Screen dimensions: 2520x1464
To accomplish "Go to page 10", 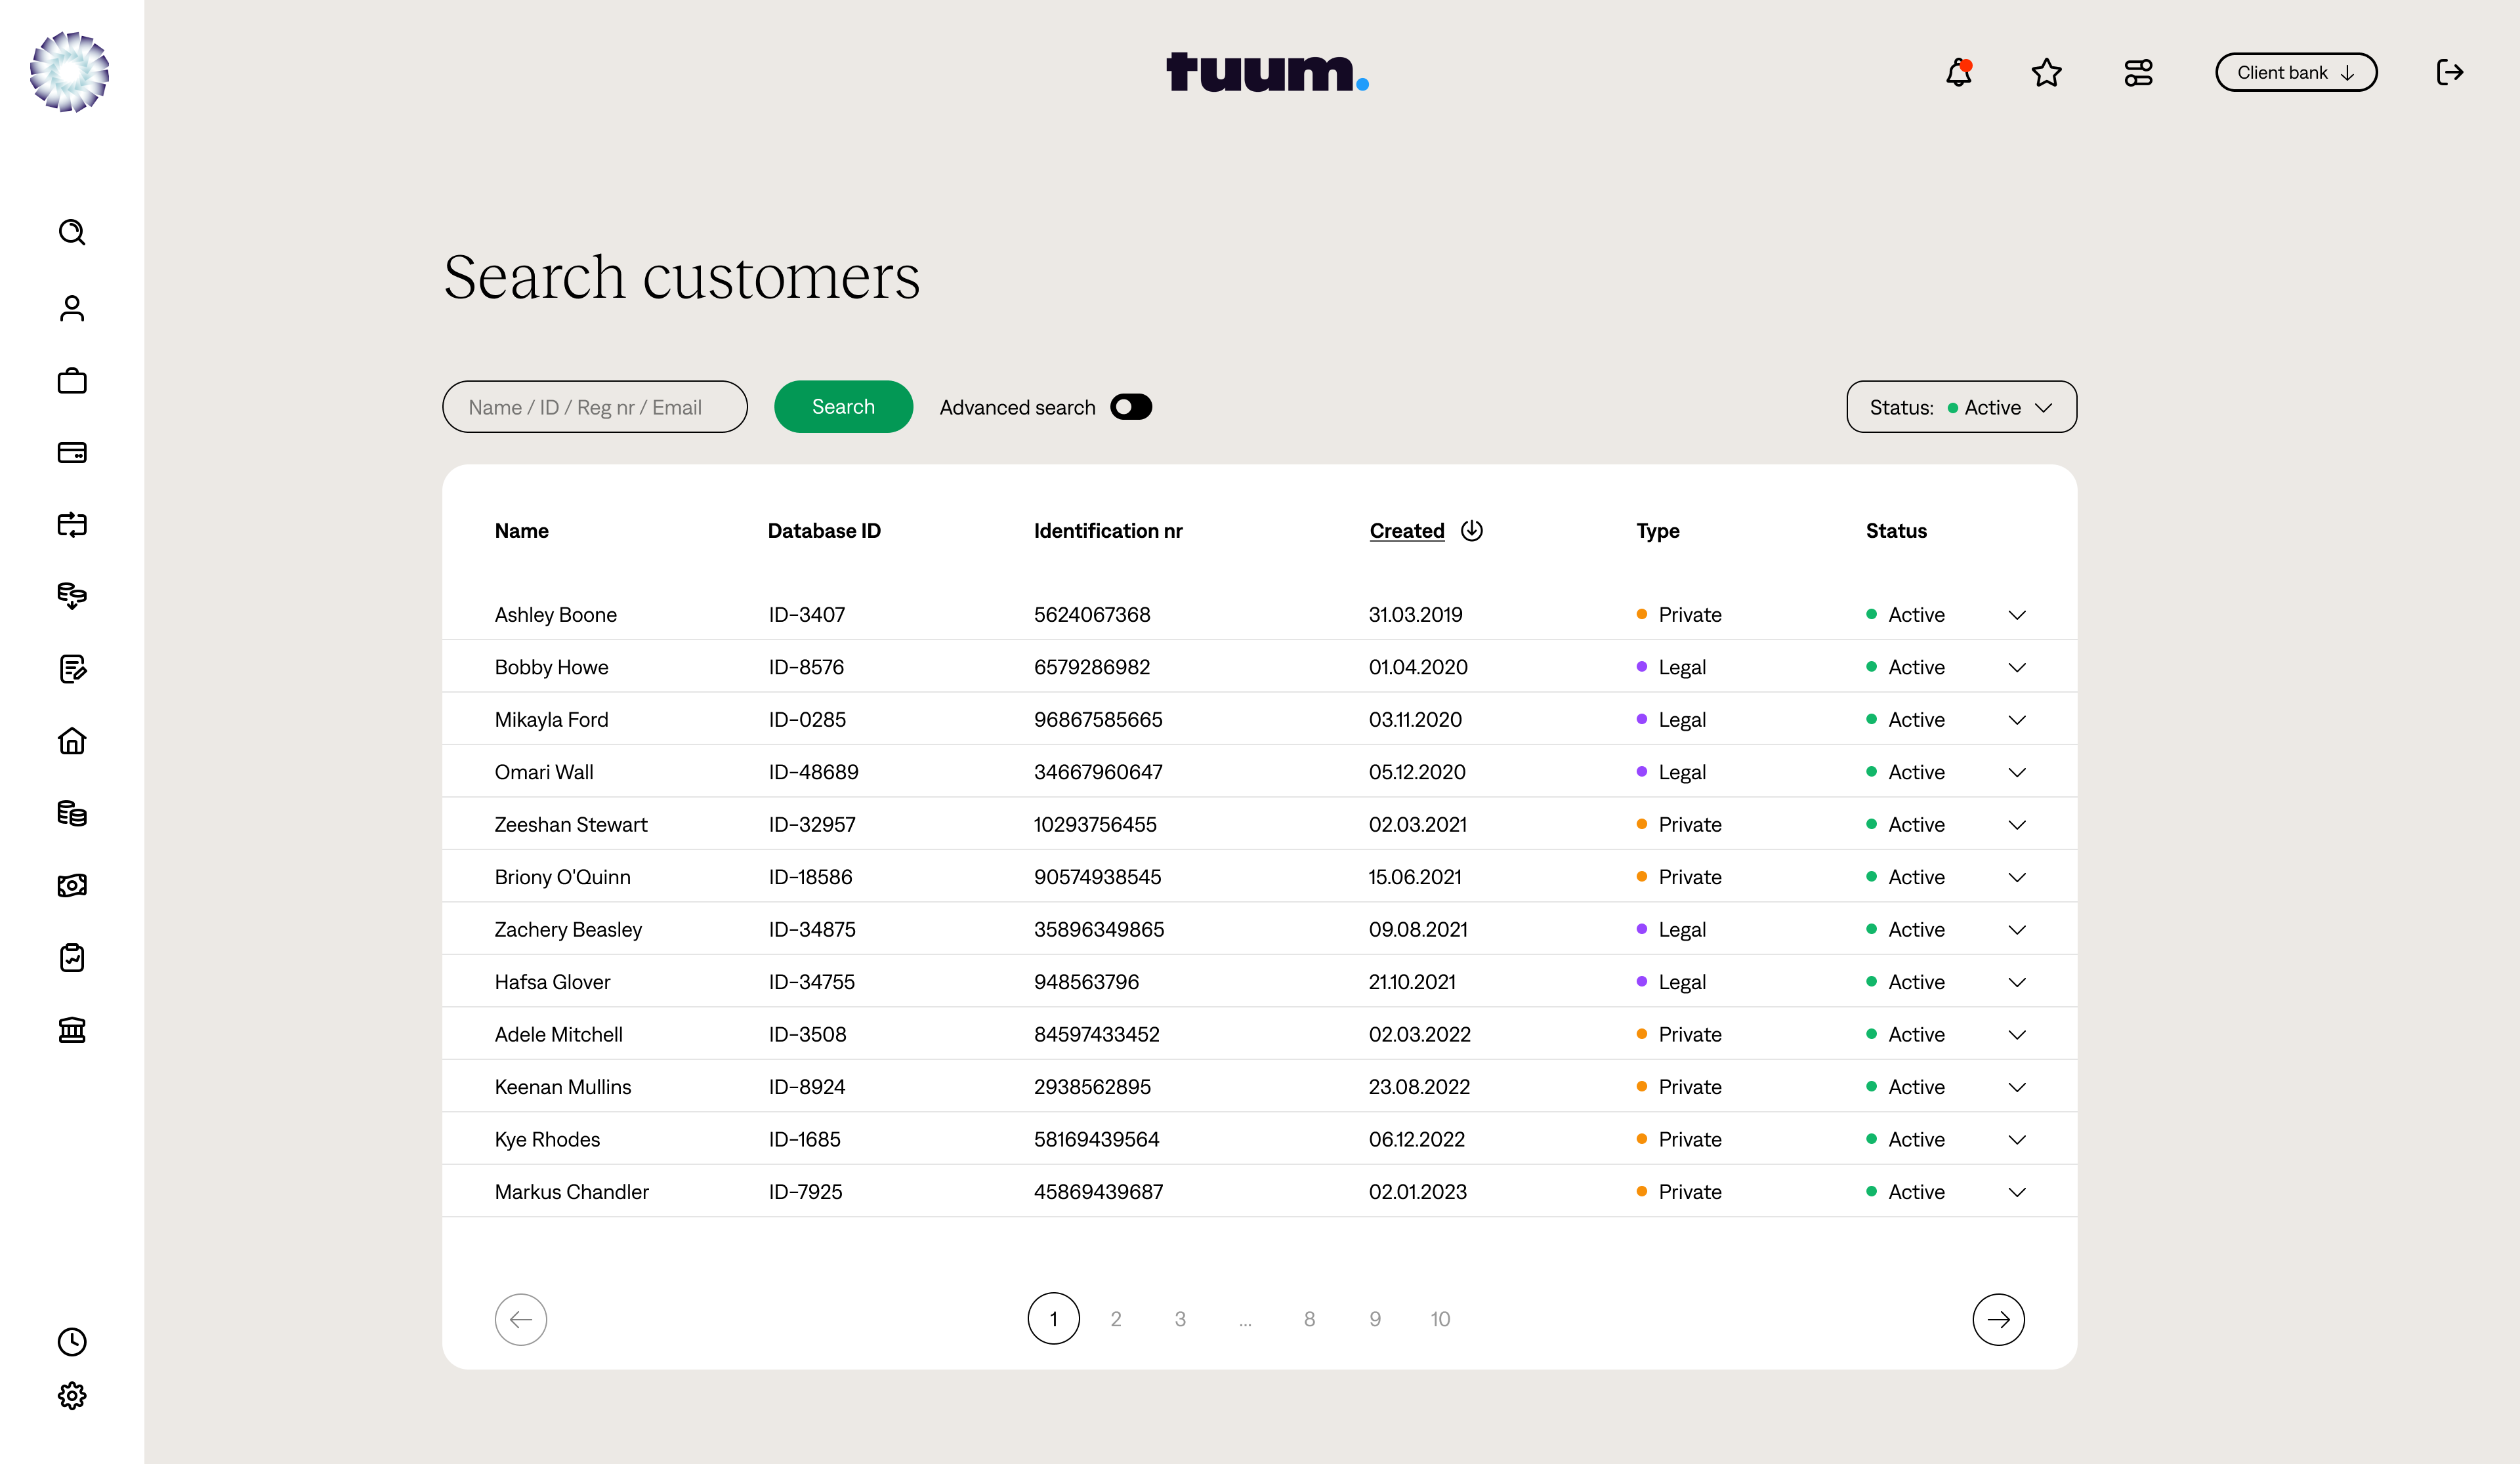I will pyautogui.click(x=1440, y=1319).
